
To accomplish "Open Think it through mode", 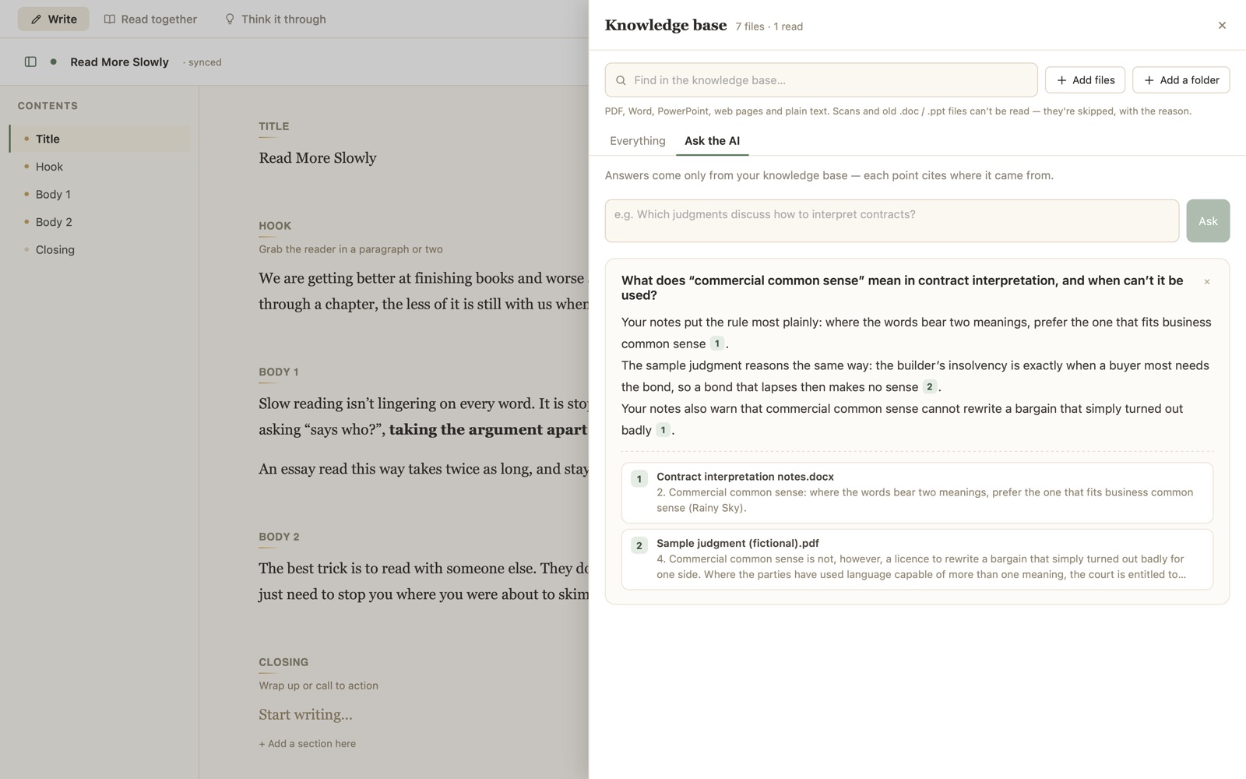I will [x=275, y=19].
